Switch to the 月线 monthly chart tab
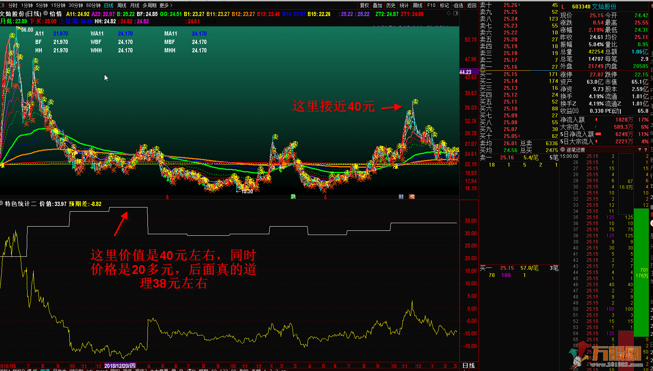The image size is (653, 371). (x=135, y=5)
